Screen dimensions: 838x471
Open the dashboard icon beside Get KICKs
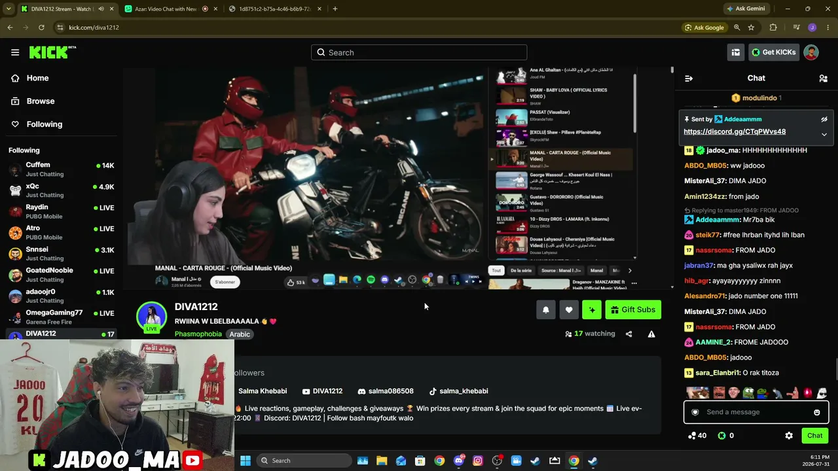coord(736,52)
